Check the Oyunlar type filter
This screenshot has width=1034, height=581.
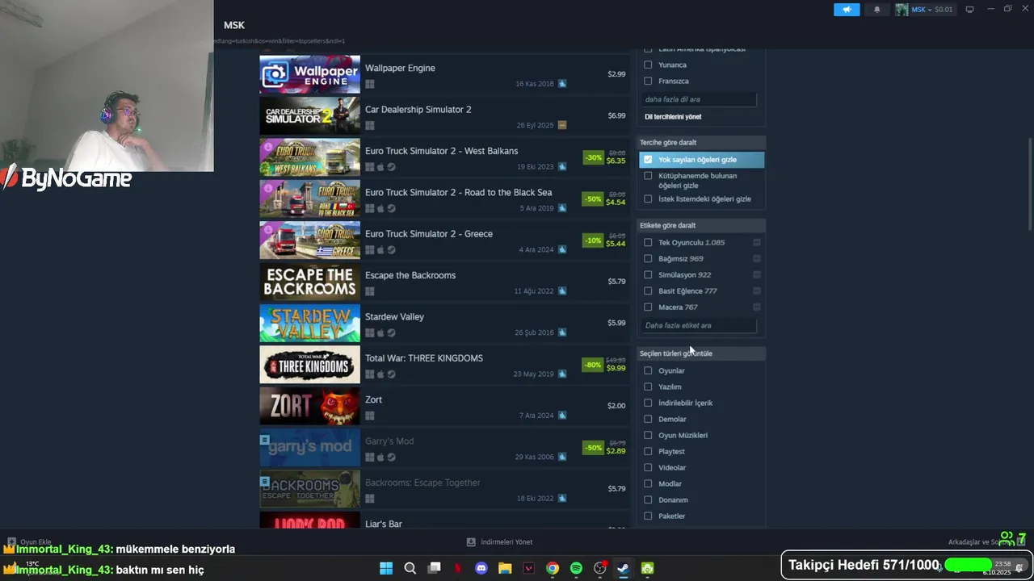tap(648, 370)
